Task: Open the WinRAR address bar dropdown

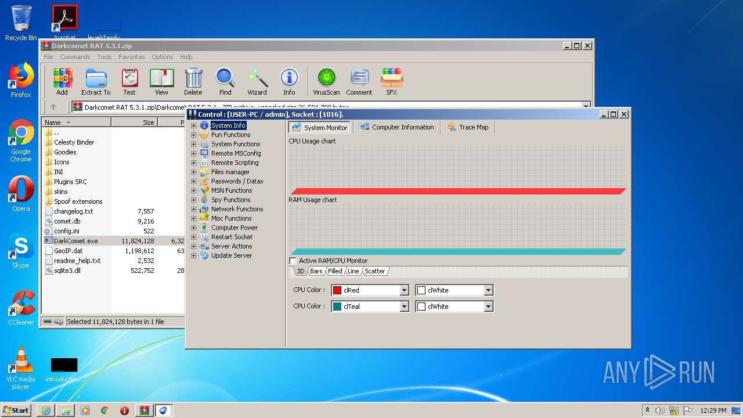Action: point(586,107)
